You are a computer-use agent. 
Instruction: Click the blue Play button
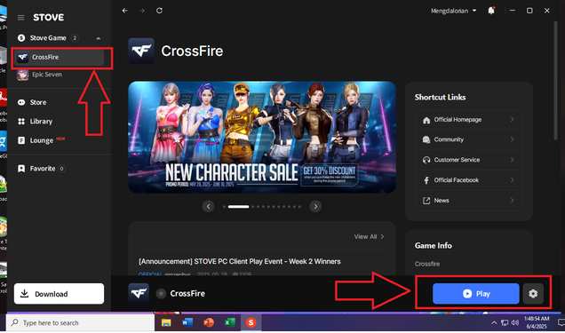click(475, 294)
